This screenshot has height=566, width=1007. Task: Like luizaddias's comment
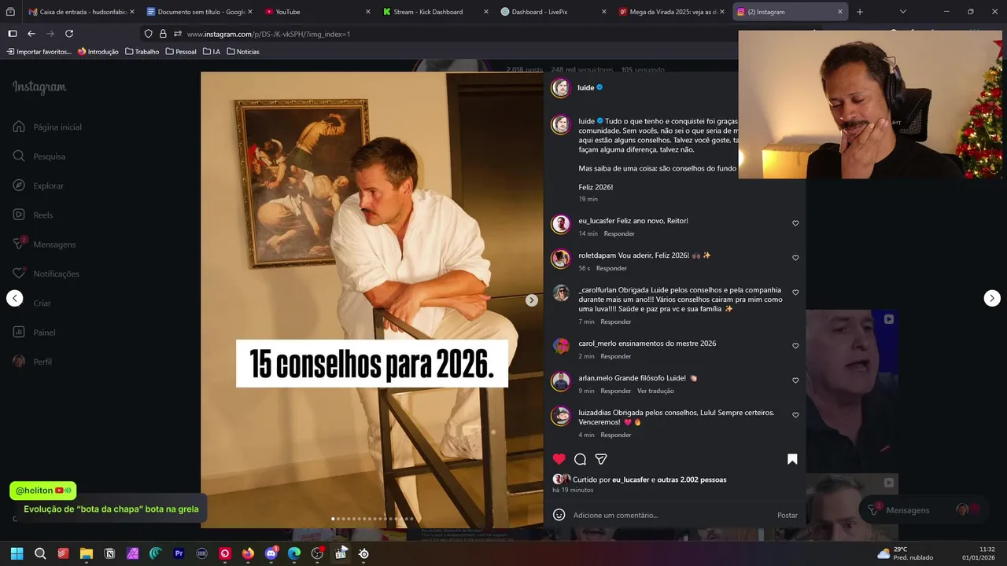click(x=795, y=415)
